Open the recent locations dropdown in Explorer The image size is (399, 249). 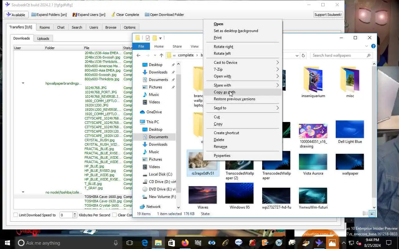pyautogui.click(x=155, y=55)
